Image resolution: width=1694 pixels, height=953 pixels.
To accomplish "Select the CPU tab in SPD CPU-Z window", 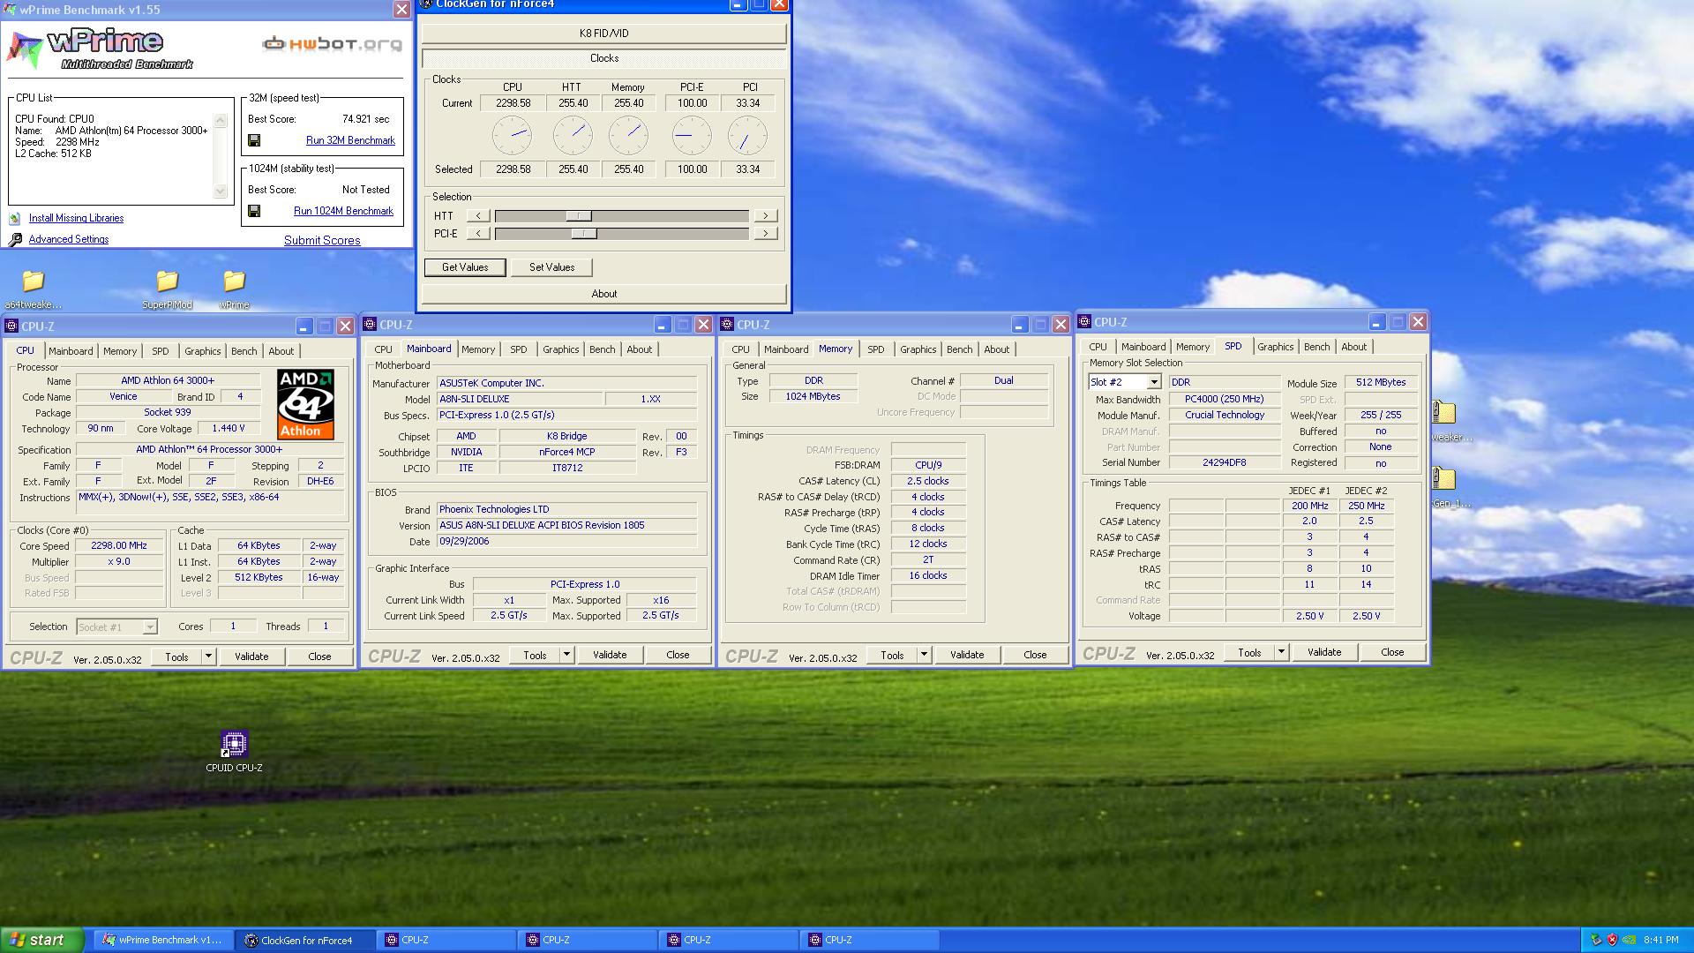I will click(x=1098, y=347).
